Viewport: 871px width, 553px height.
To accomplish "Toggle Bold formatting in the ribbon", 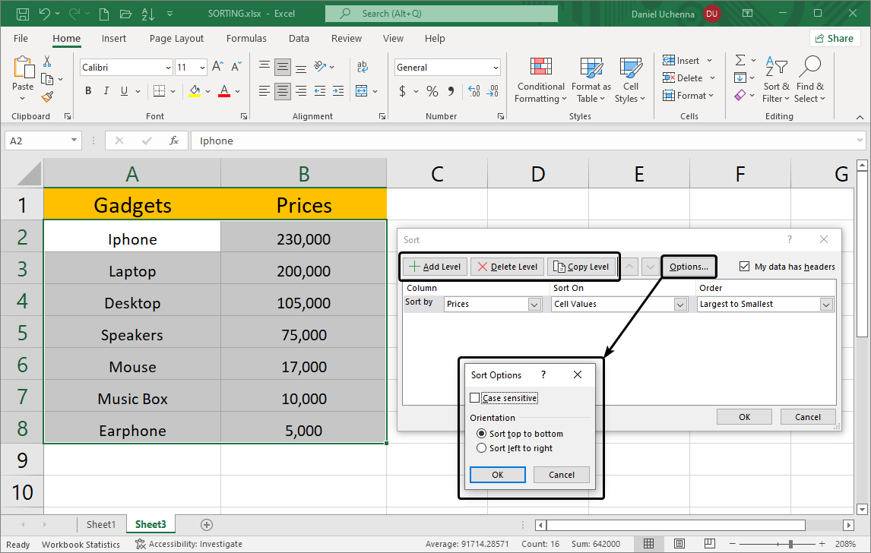I will [88, 91].
